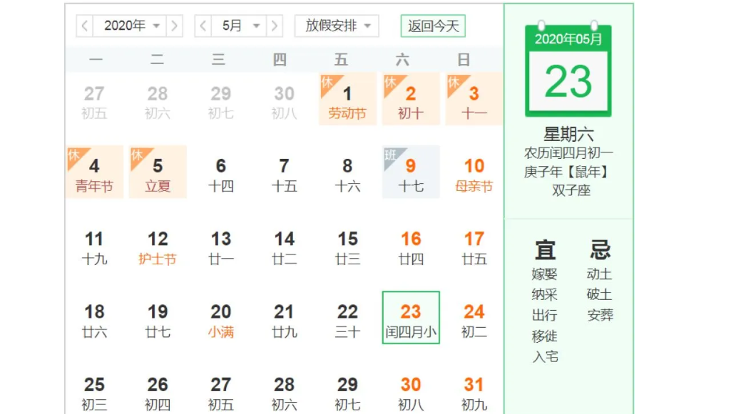Pick May 12 护士节 date
Viewport: 746px width, 414px height.
[158, 247]
